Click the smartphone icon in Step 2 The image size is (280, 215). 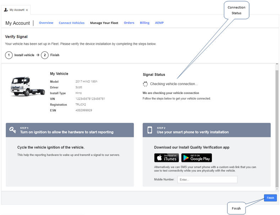point(150,130)
